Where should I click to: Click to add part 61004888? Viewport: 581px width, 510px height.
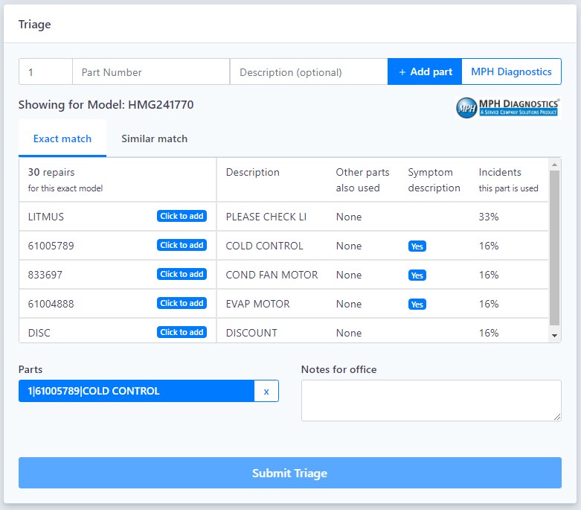(182, 303)
